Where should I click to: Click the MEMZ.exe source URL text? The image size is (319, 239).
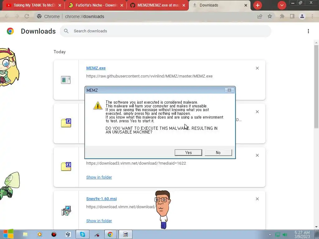point(149,76)
